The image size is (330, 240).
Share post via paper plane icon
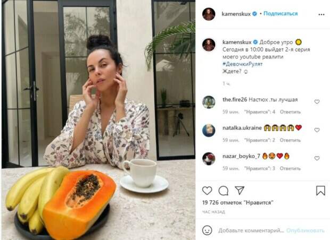[x=240, y=190]
